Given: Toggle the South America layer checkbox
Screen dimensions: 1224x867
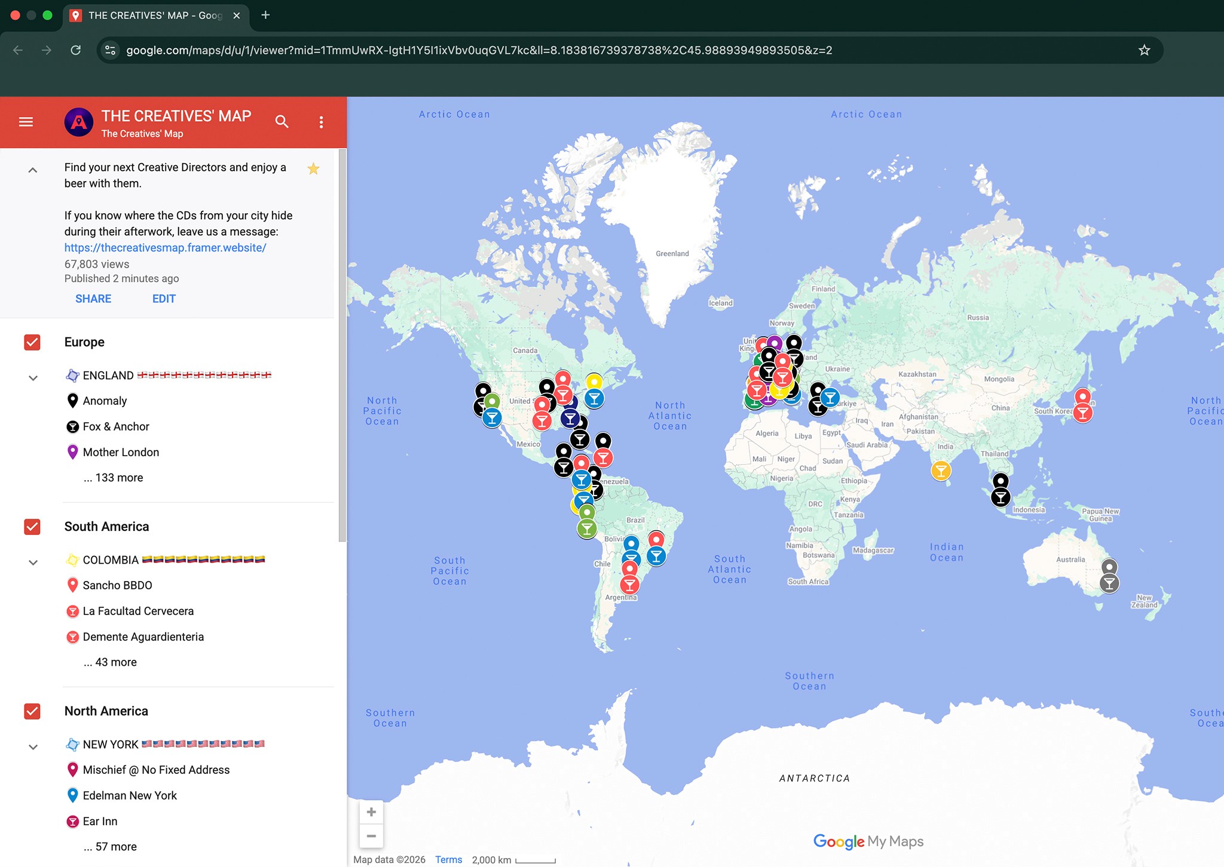Looking at the screenshot, I should [32, 527].
